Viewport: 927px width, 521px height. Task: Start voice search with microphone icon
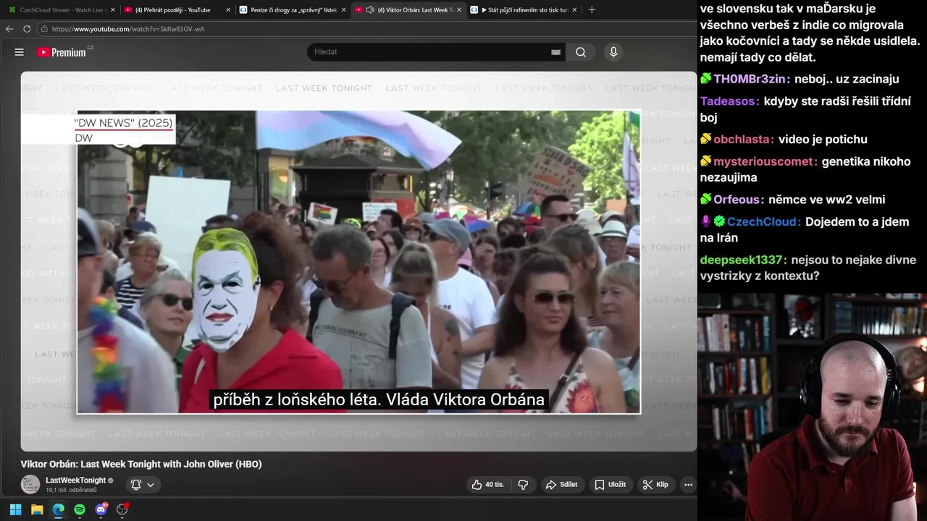(x=613, y=52)
